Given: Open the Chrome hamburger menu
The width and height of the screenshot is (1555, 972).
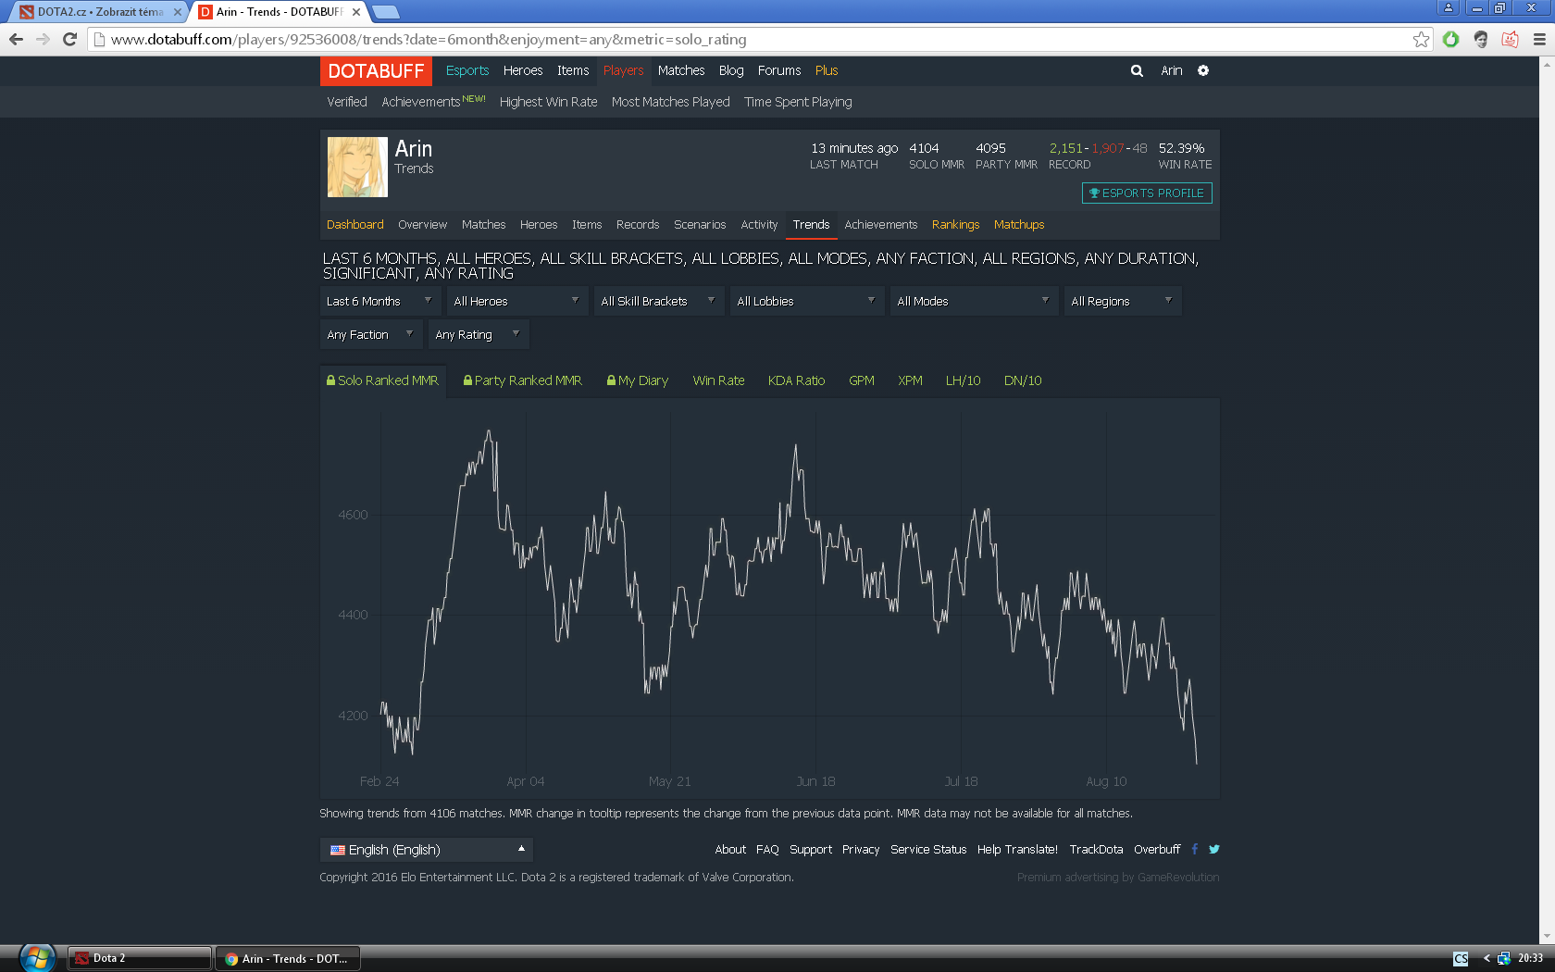Looking at the screenshot, I should (1539, 39).
